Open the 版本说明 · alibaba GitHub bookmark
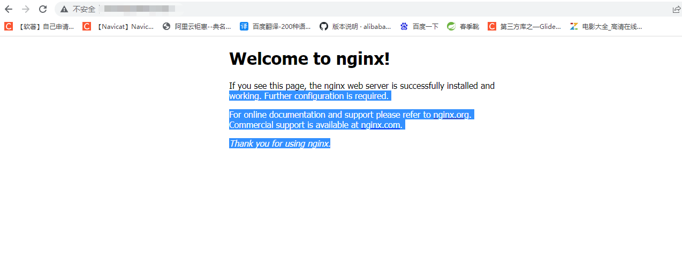The width and height of the screenshot is (682, 265). point(355,26)
